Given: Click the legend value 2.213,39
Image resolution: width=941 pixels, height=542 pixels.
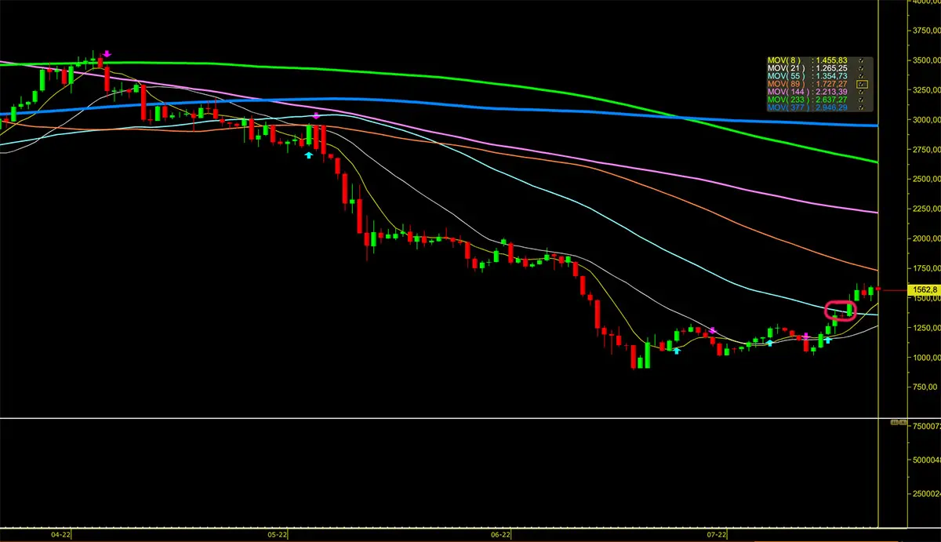Looking at the screenshot, I should pyautogui.click(x=832, y=92).
